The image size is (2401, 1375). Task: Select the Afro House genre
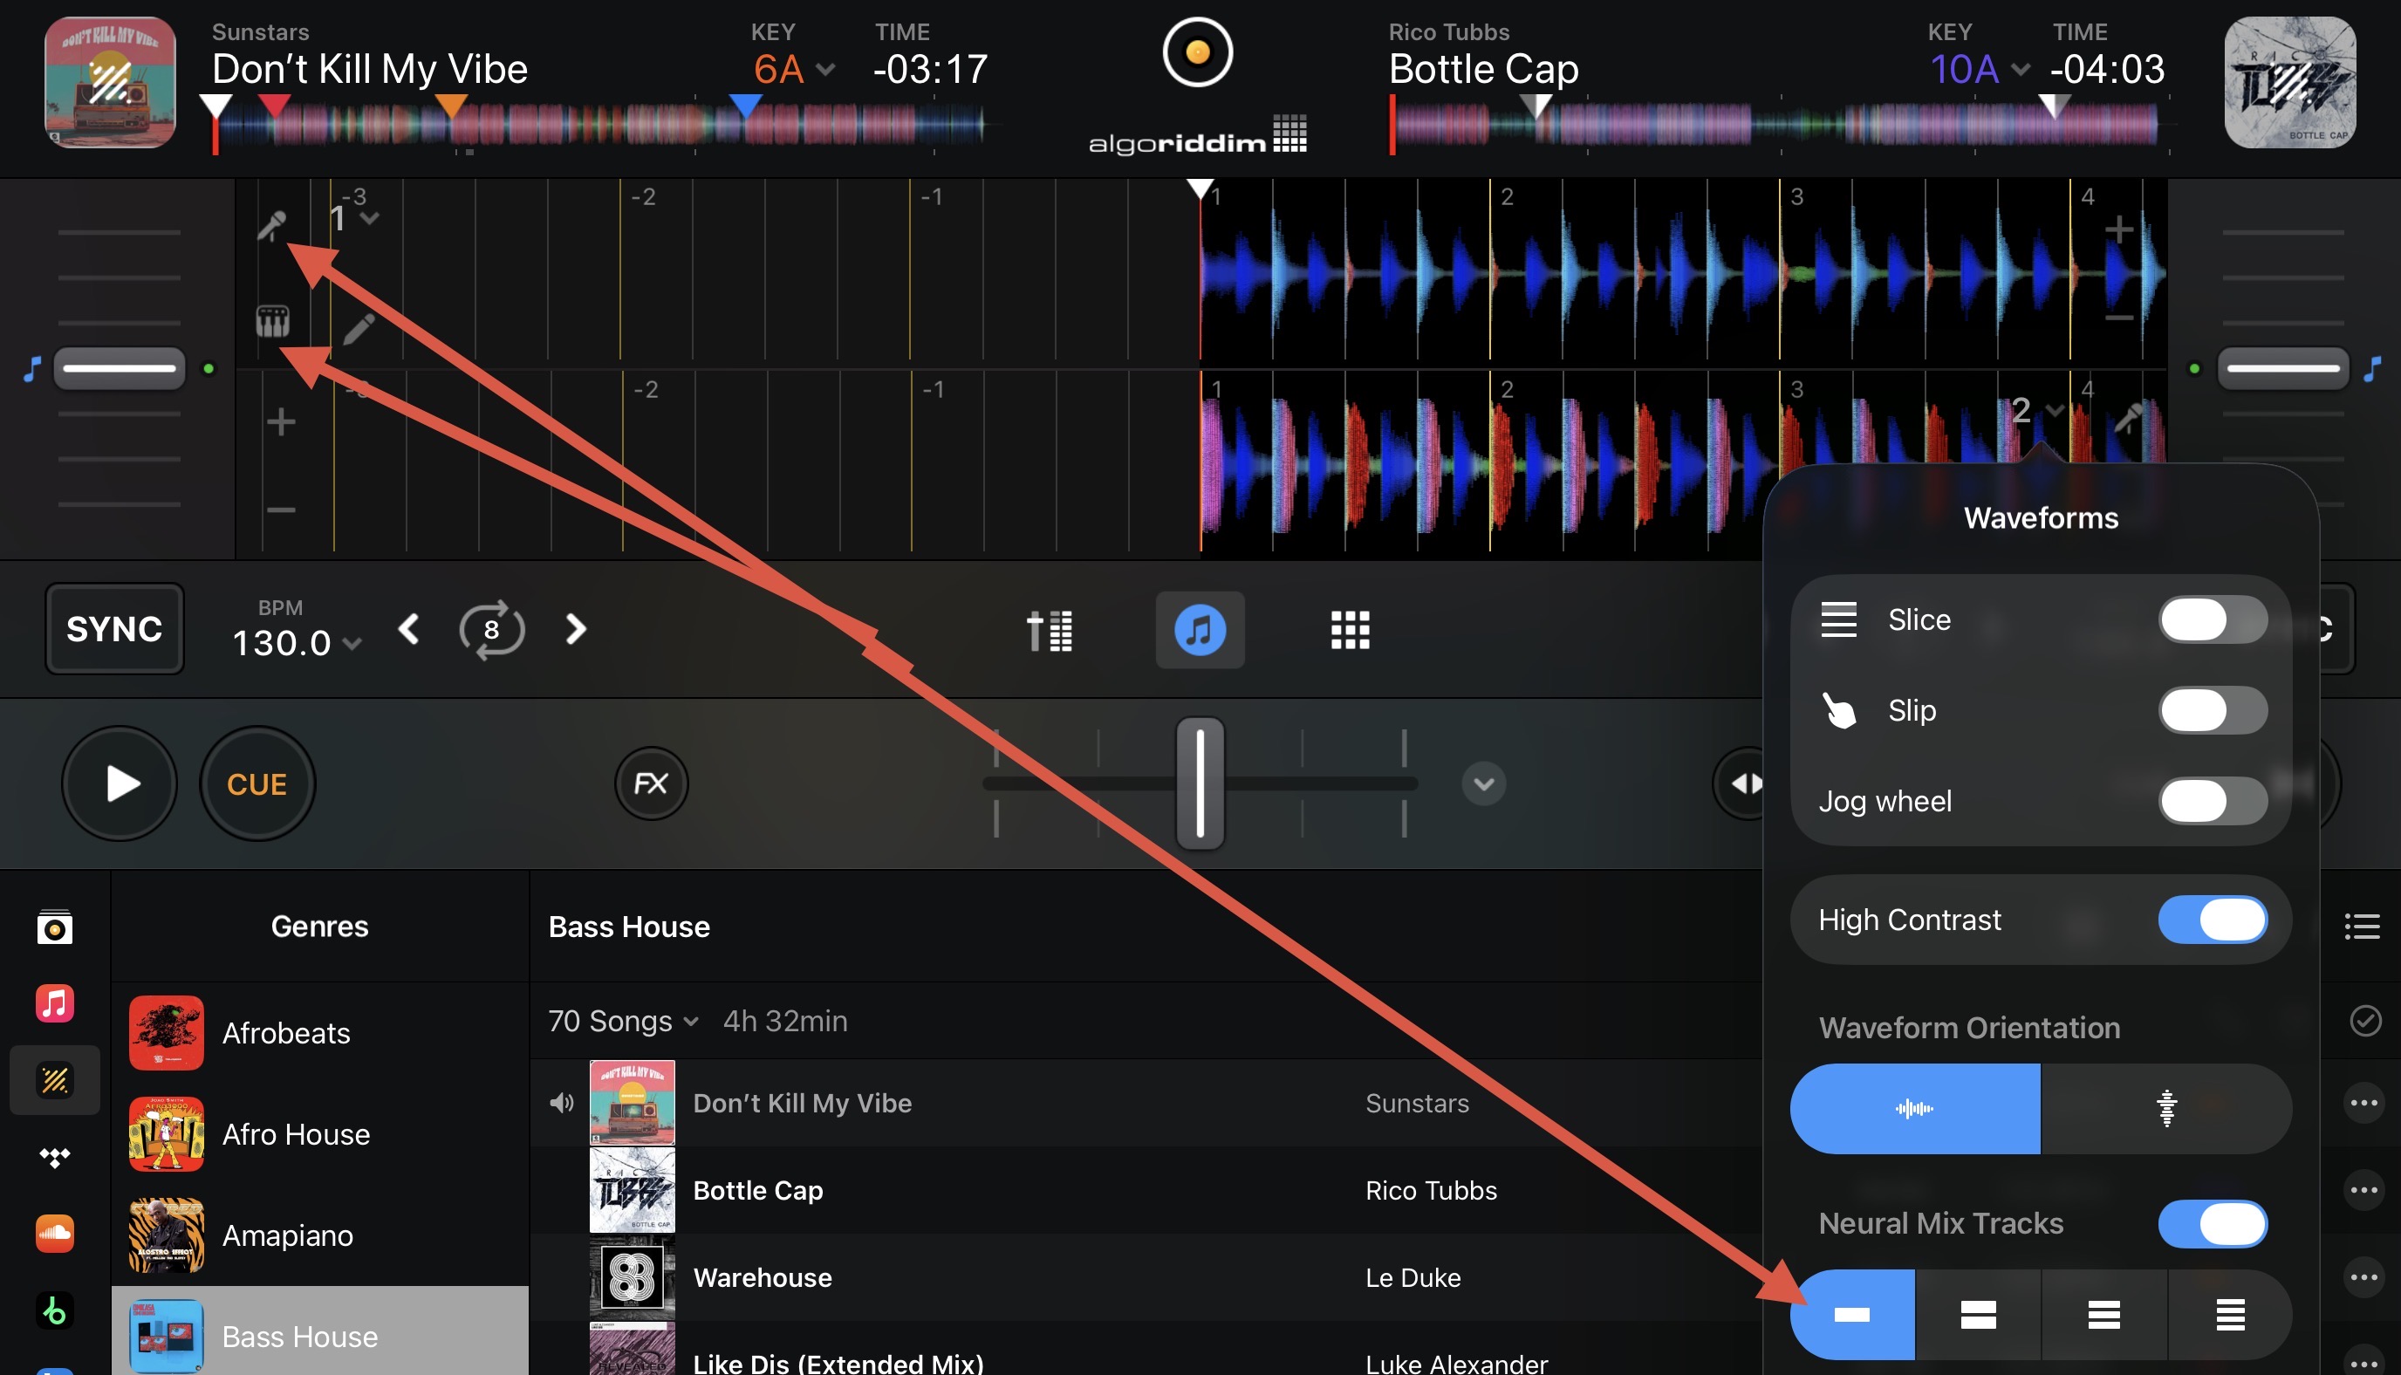point(296,1134)
